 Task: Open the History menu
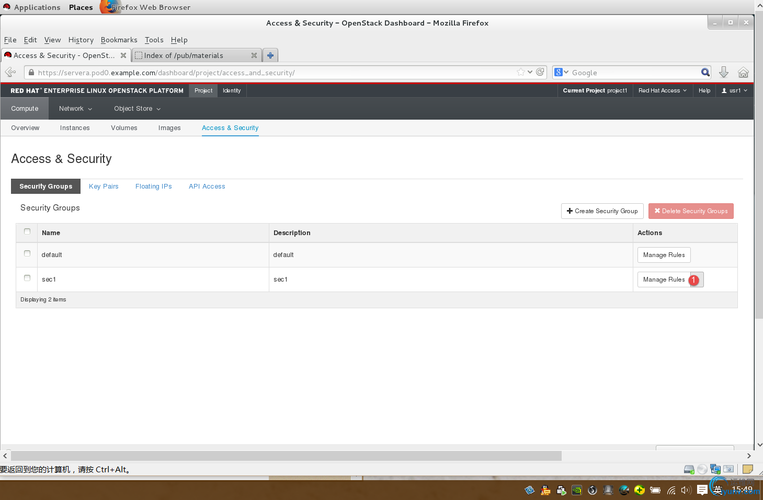81,40
